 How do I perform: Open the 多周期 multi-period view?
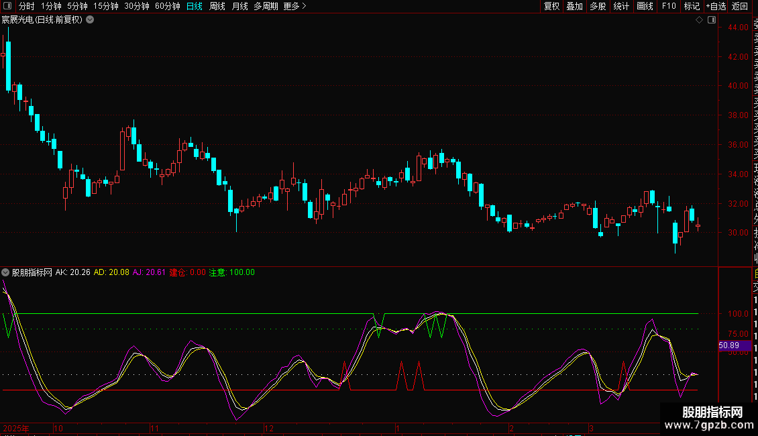(x=266, y=6)
